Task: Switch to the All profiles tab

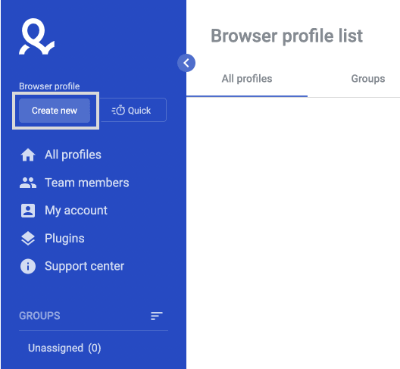Action: pyautogui.click(x=247, y=79)
